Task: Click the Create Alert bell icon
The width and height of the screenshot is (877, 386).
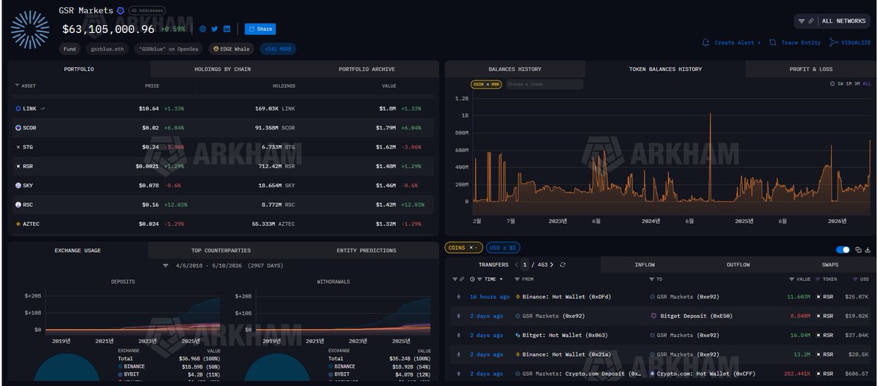Action: pyautogui.click(x=706, y=42)
